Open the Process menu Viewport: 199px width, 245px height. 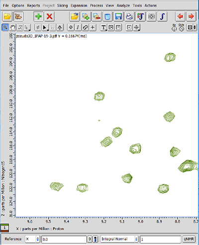tap(97, 5)
